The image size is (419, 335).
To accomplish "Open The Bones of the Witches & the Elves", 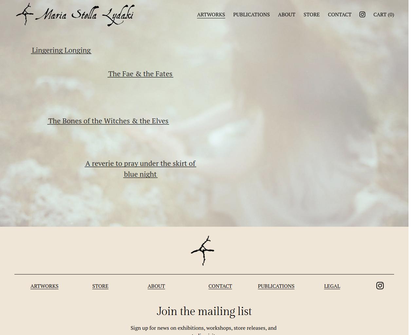I will coord(108,121).
